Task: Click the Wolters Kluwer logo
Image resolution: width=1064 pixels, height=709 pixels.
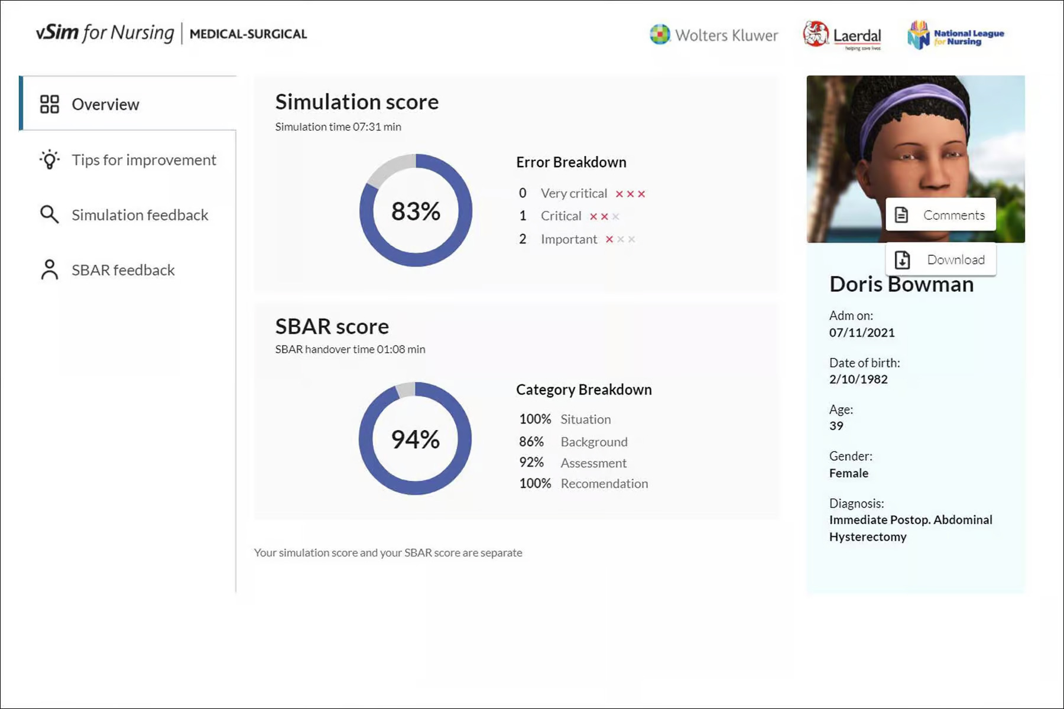Action: click(x=713, y=35)
